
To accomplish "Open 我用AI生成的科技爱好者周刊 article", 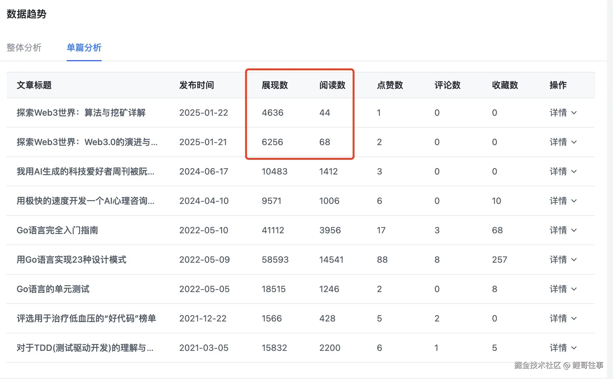I will pos(85,171).
